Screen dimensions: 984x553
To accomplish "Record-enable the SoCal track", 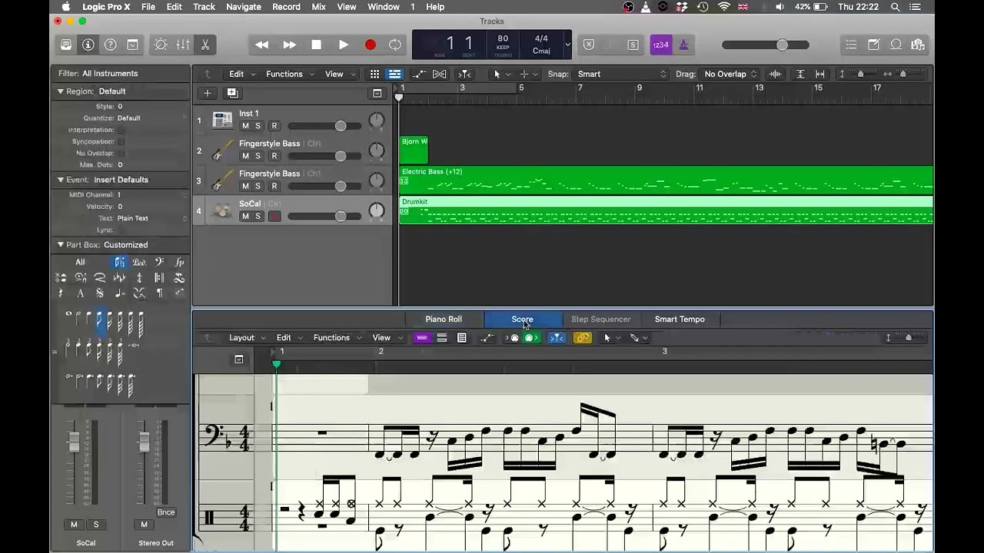I will click(274, 217).
